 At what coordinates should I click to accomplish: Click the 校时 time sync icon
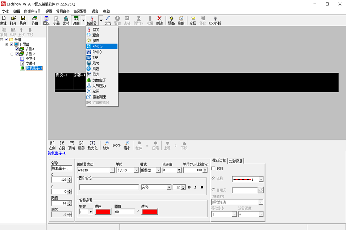click(x=181, y=19)
